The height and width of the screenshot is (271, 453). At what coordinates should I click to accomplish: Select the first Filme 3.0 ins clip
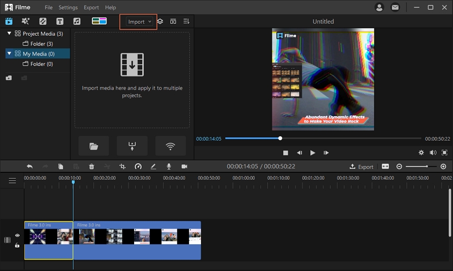pos(49,240)
